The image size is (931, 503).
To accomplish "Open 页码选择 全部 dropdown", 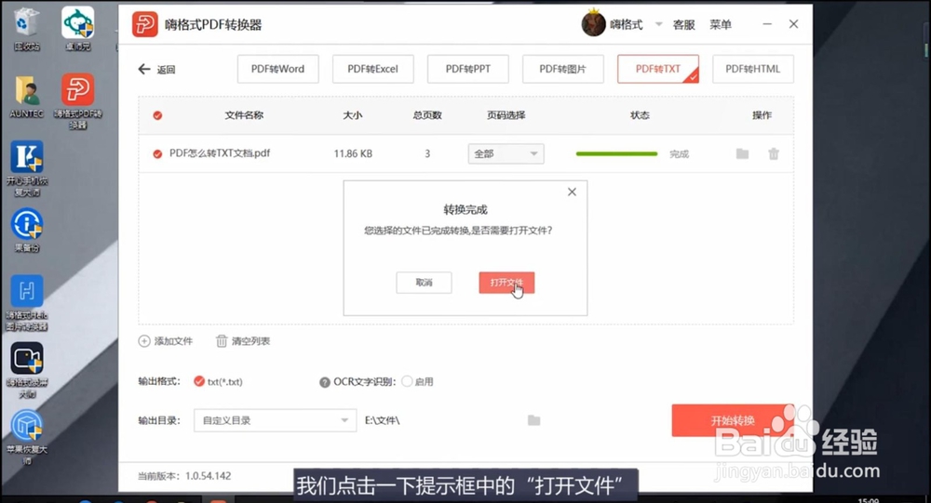I will coord(506,153).
